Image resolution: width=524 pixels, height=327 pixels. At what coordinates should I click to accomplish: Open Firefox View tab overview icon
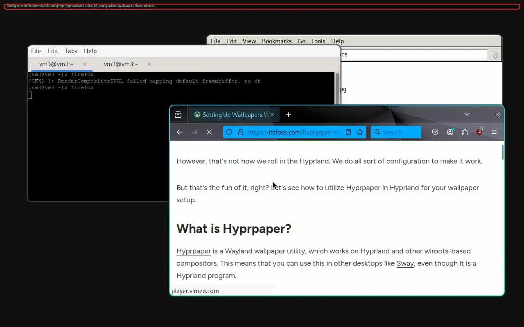(x=178, y=115)
